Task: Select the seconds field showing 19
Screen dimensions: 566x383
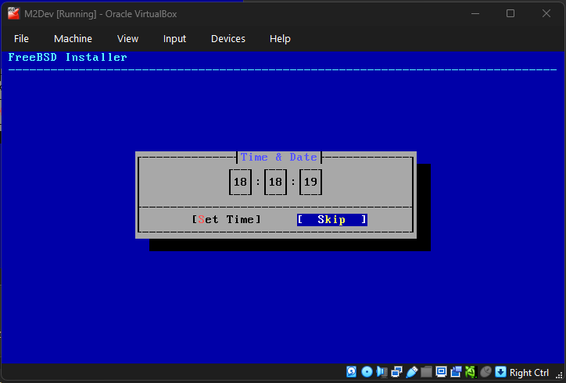Action: click(310, 183)
